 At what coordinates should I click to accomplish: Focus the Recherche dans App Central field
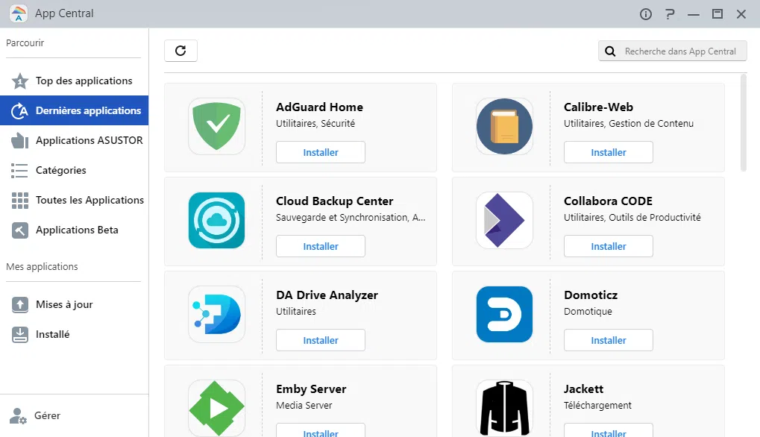[x=679, y=51]
